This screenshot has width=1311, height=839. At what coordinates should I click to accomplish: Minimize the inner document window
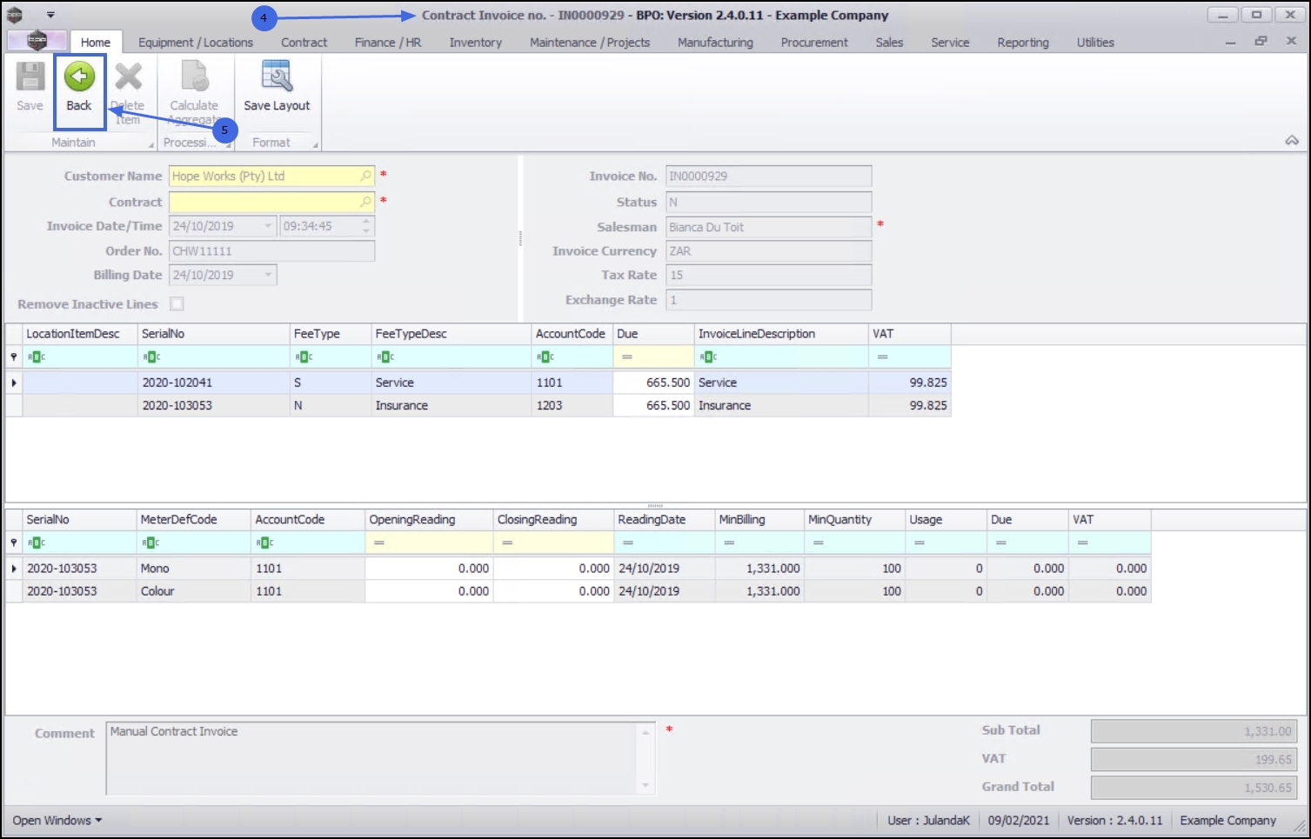pyautogui.click(x=1230, y=42)
